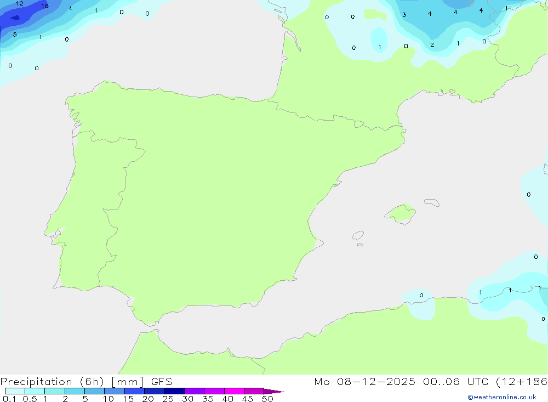
Task: Click the 15–20 mm legend swatch
Action: pos(134,391)
